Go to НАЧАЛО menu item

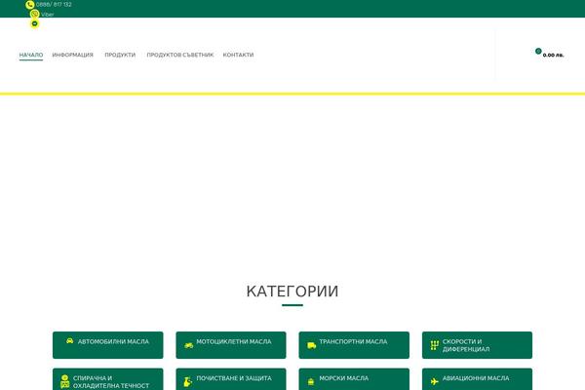coord(31,55)
